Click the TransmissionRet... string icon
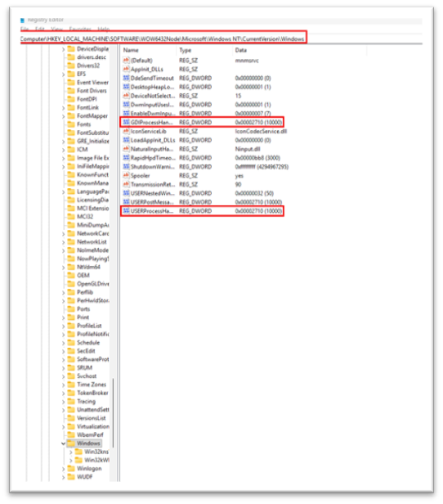 pyautogui.click(x=126, y=184)
